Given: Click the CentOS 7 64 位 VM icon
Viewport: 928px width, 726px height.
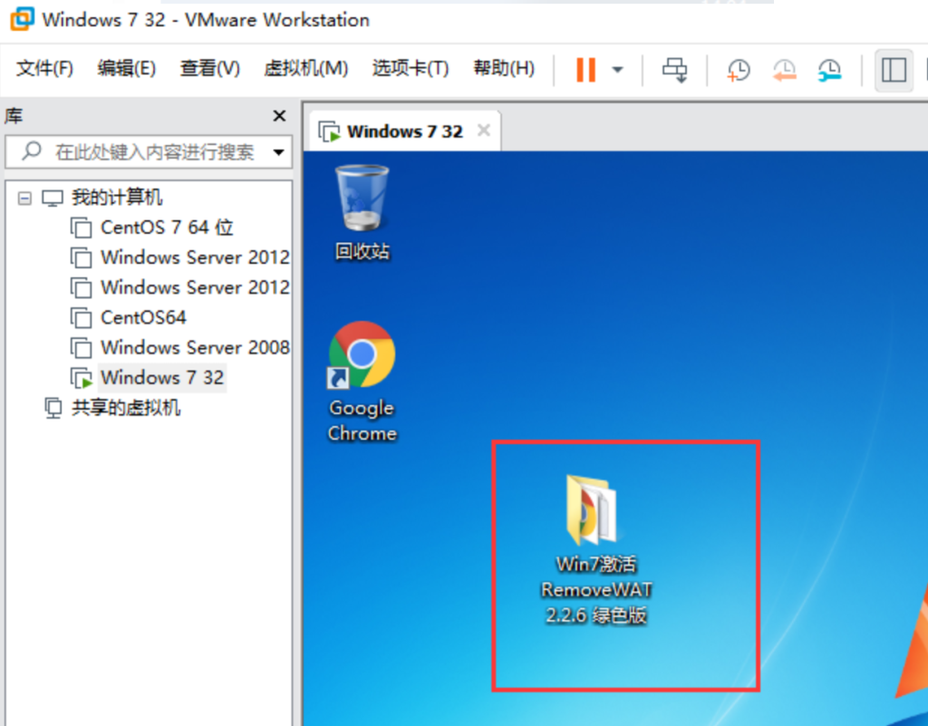Looking at the screenshot, I should (x=81, y=227).
